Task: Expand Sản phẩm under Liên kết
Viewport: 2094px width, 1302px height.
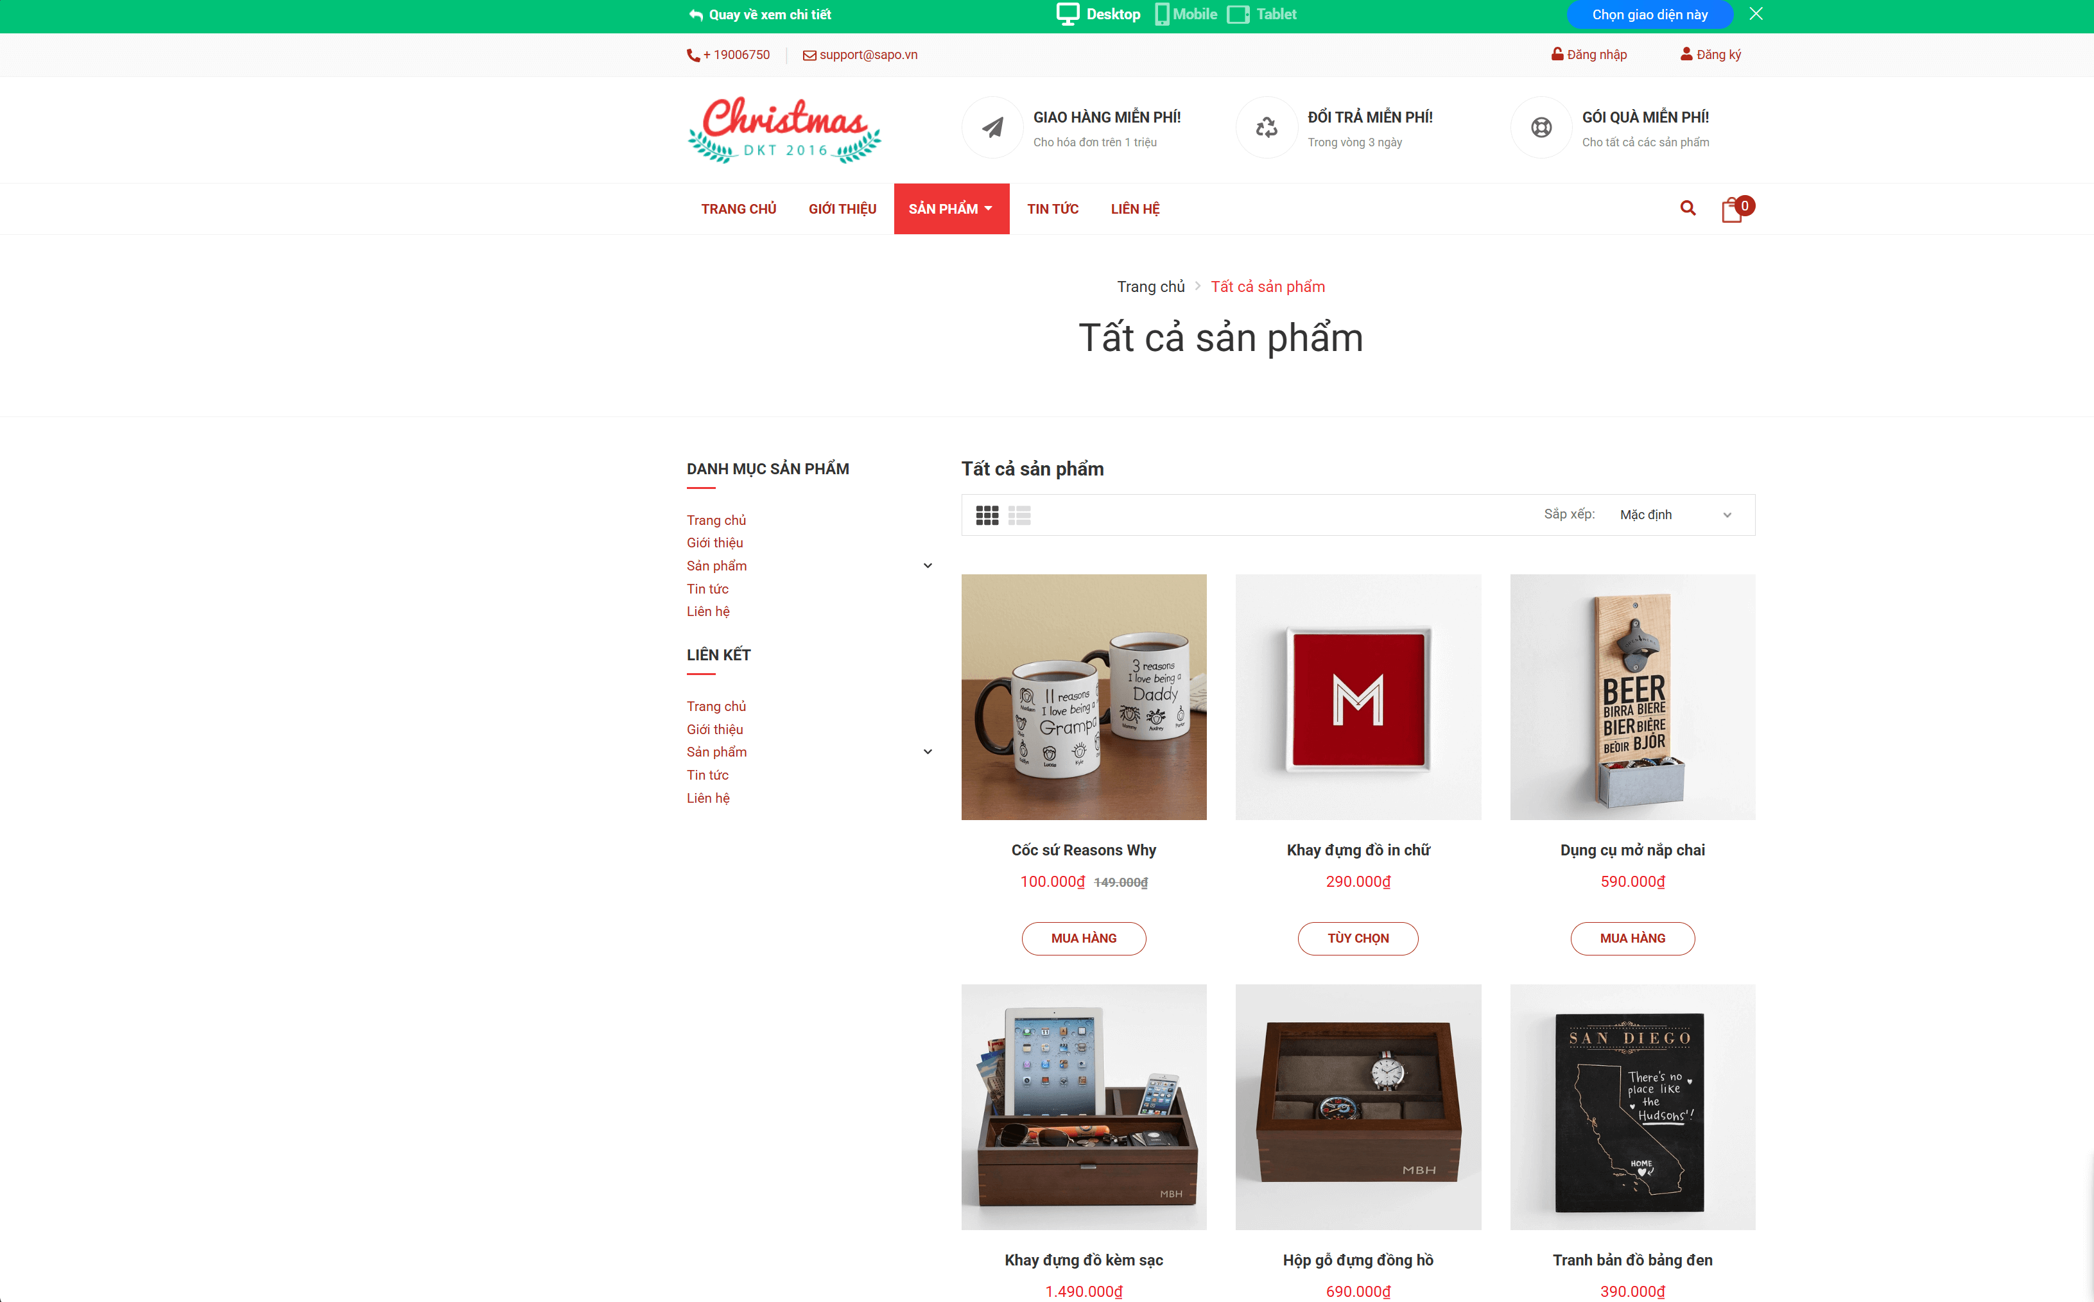Action: pyautogui.click(x=928, y=752)
